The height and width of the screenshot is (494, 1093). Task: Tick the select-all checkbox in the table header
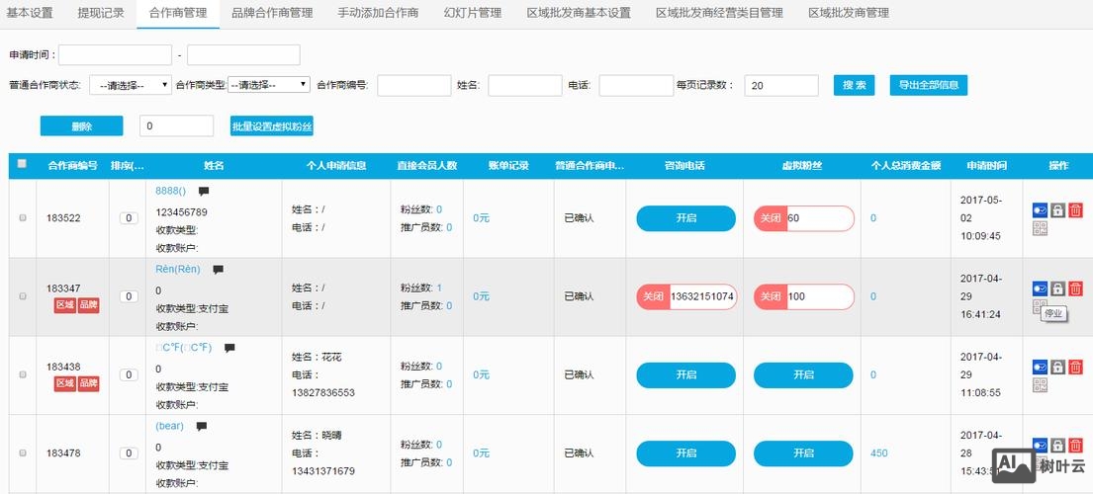pos(22,163)
